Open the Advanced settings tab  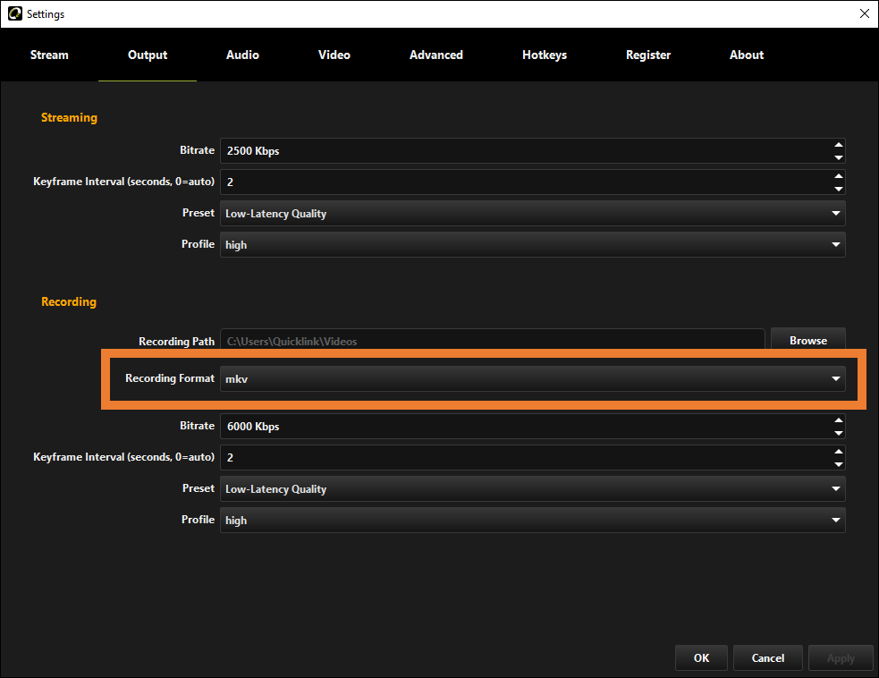click(436, 55)
